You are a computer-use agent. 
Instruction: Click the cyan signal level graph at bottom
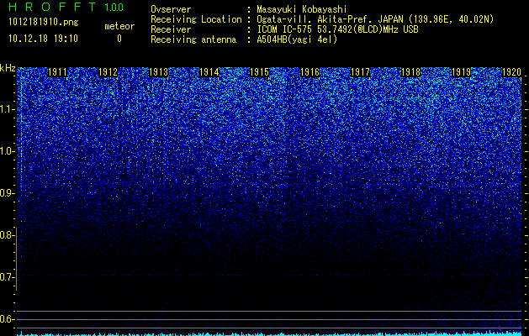click(269, 333)
